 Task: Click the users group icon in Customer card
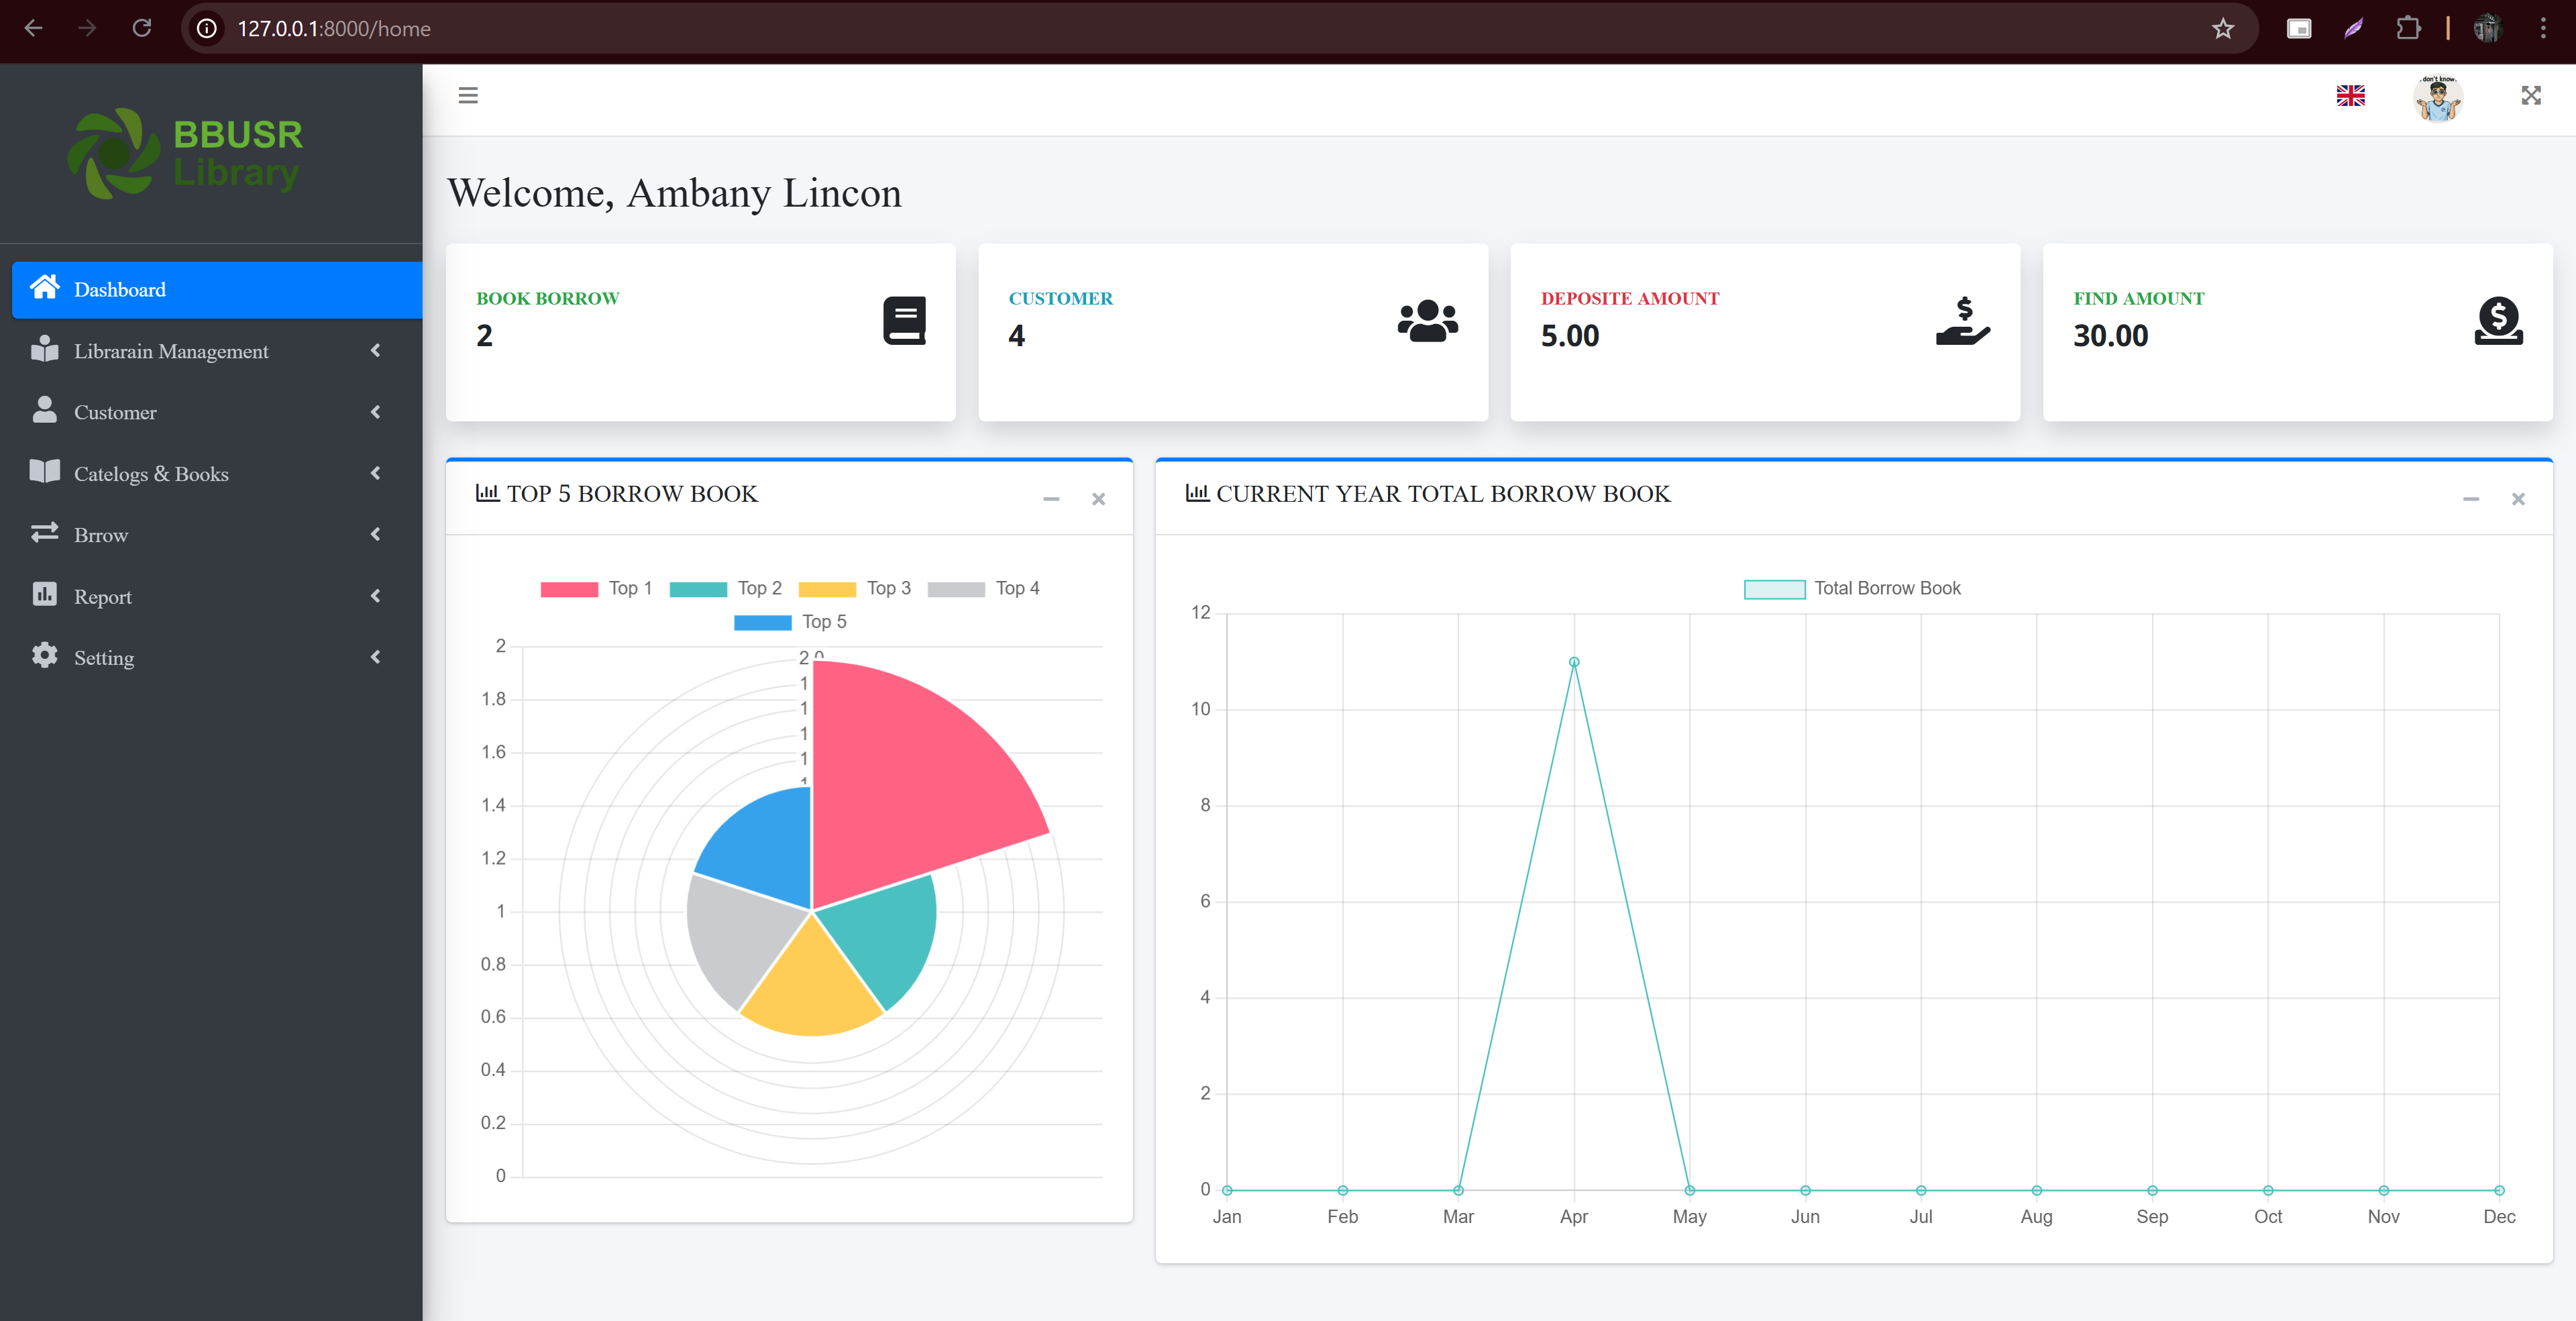coord(1427,321)
